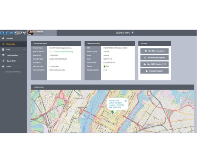Click the Product Information panel header
Image resolution: width=197 pixels, height=147 pixels.
click(56, 43)
